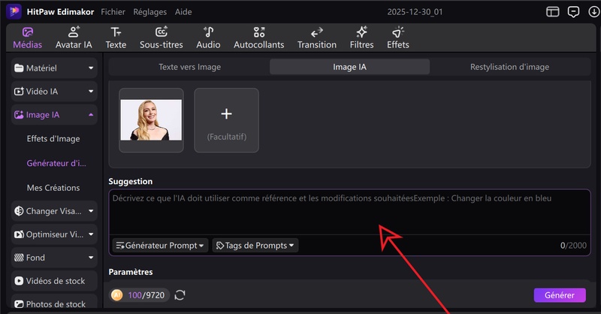This screenshot has width=601, height=314.
Task: Click the feedback message icon in title bar
Action: 573,12
